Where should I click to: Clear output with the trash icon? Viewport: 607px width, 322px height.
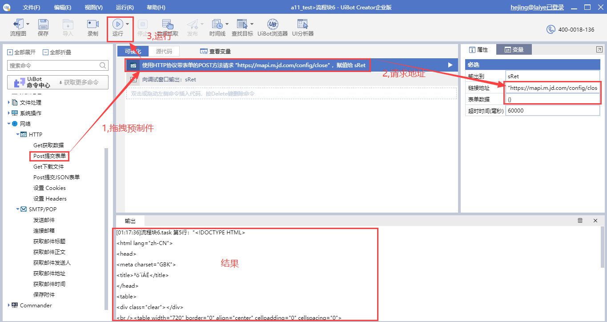pos(580,221)
